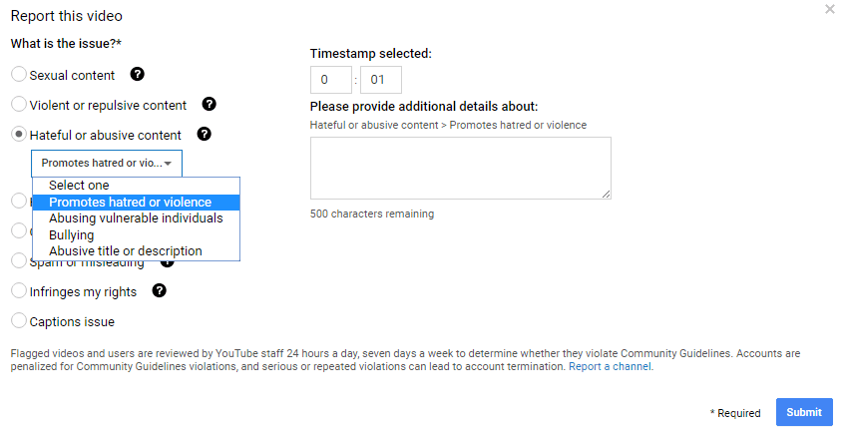Click help icon beside Hateful or abusive content
Viewport: 844px width, 433px height.
(205, 134)
